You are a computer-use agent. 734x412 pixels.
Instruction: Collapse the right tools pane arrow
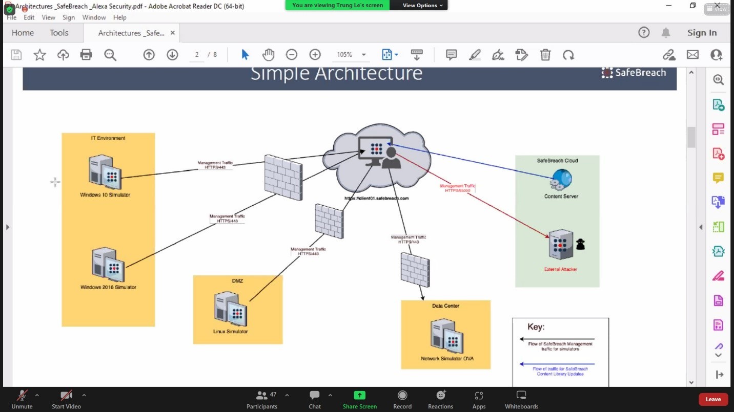[x=720, y=375]
